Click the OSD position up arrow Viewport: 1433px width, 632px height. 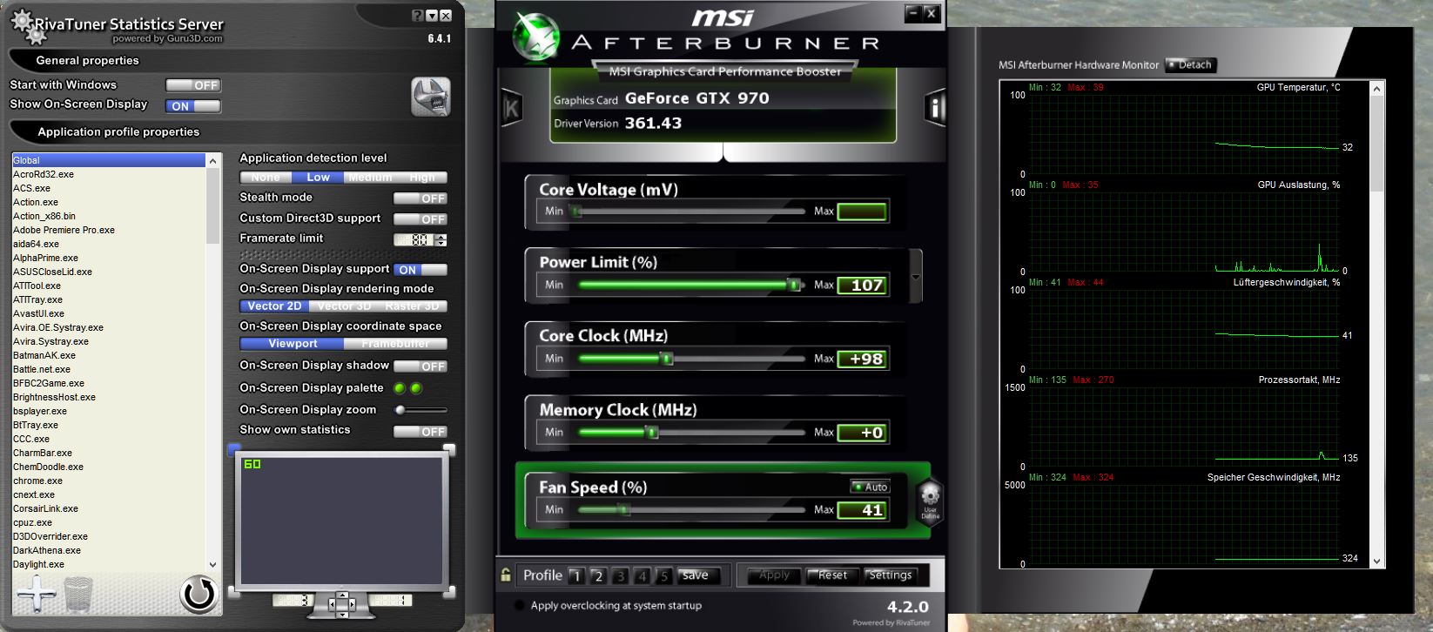tap(340, 595)
